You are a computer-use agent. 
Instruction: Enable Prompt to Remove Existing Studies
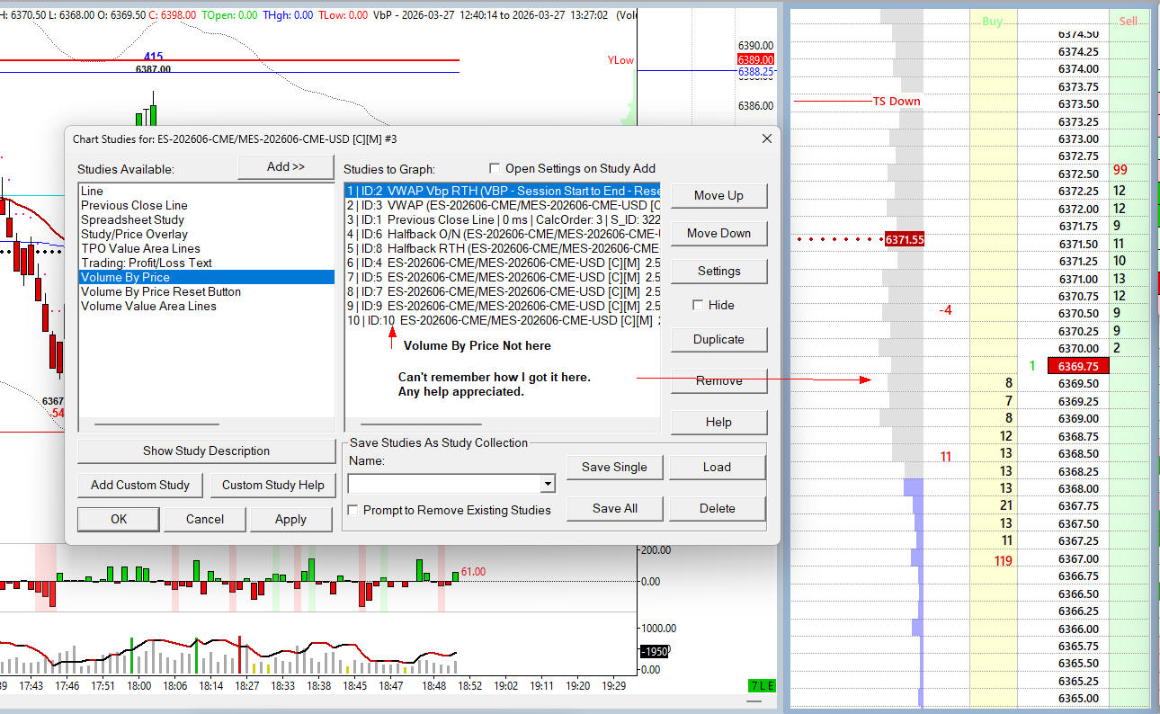click(354, 510)
